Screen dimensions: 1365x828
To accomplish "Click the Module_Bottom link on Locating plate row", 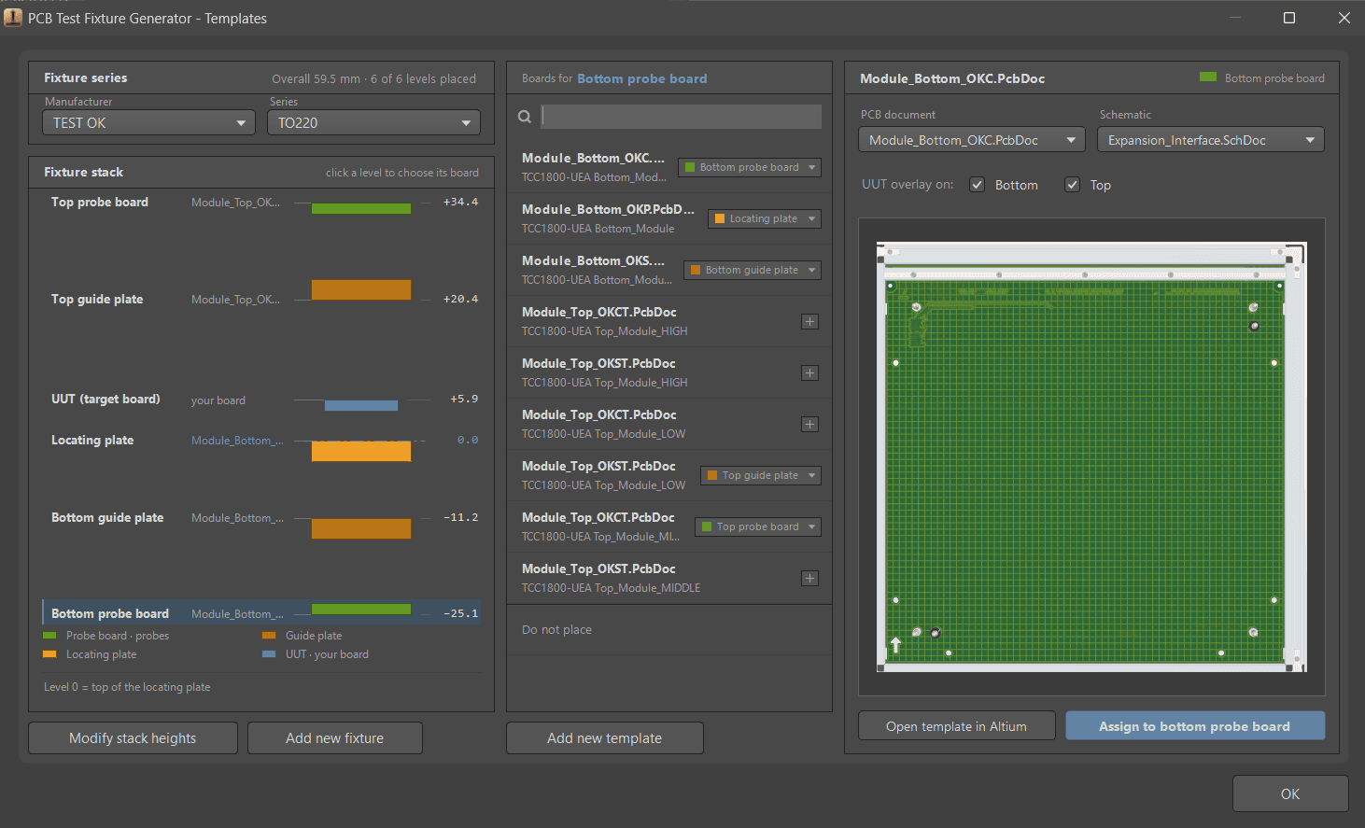I will [x=237, y=441].
